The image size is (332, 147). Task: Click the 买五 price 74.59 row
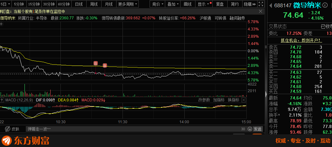296,92
